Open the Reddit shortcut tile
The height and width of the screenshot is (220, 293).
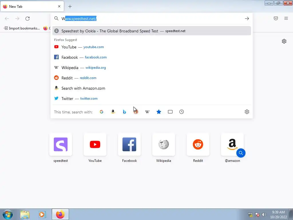click(198, 144)
